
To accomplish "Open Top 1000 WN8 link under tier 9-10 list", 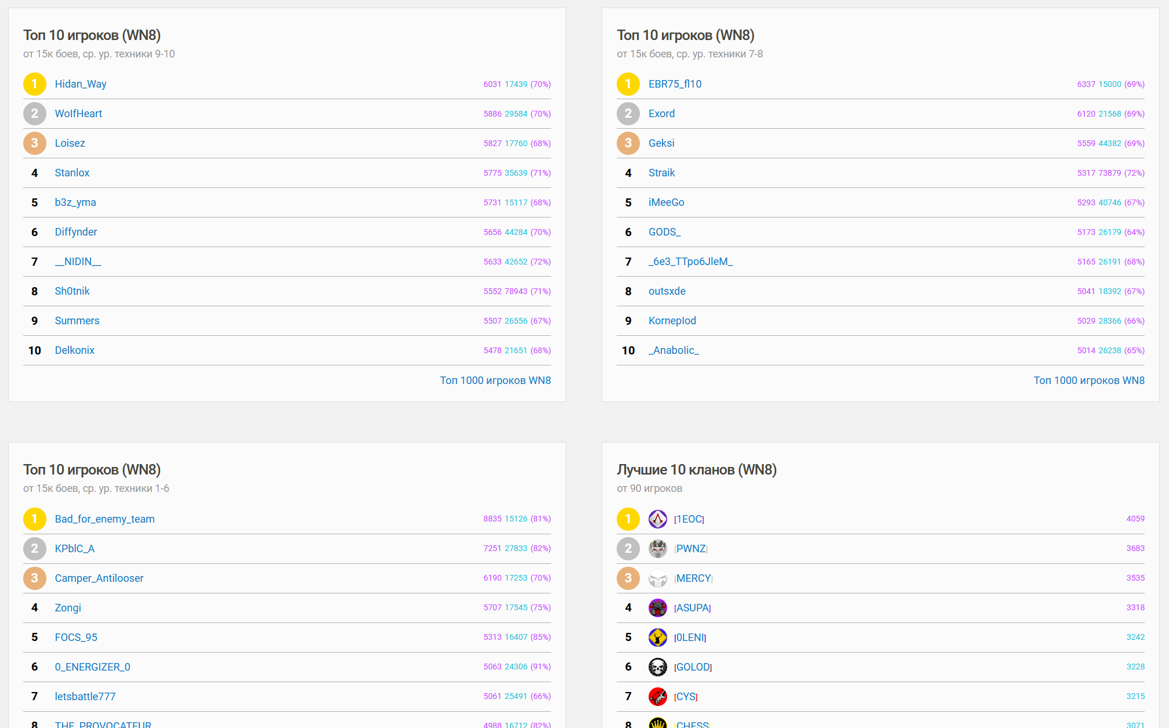I will 495,381.
